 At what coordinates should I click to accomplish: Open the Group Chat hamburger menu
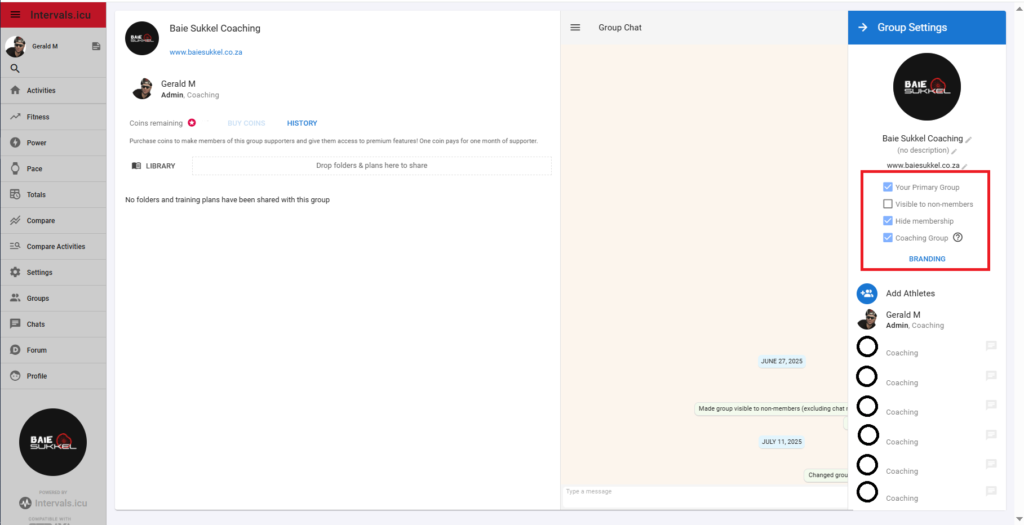point(575,28)
